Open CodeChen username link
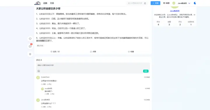The width and height of the screenshot is (210, 110). coord(45,77)
